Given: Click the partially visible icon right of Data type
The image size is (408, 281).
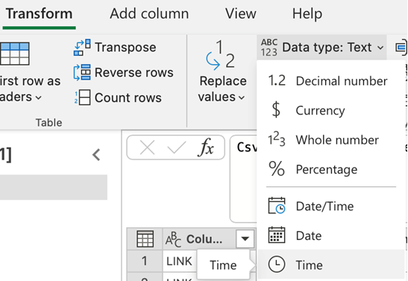Looking at the screenshot, I should (401, 47).
